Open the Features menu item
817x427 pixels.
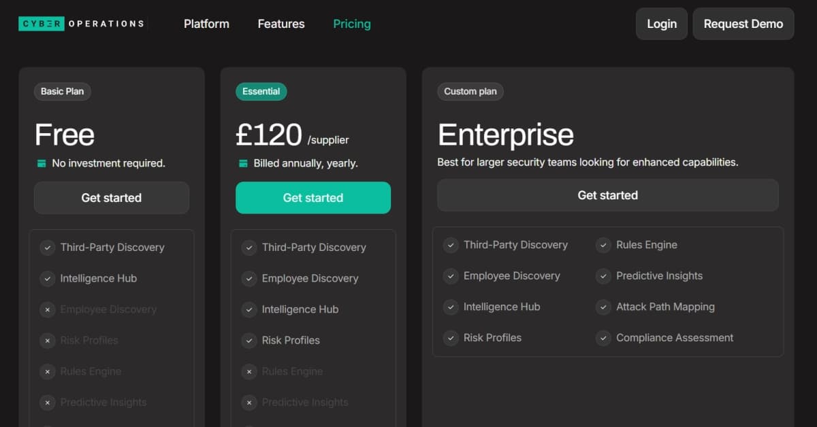click(281, 24)
